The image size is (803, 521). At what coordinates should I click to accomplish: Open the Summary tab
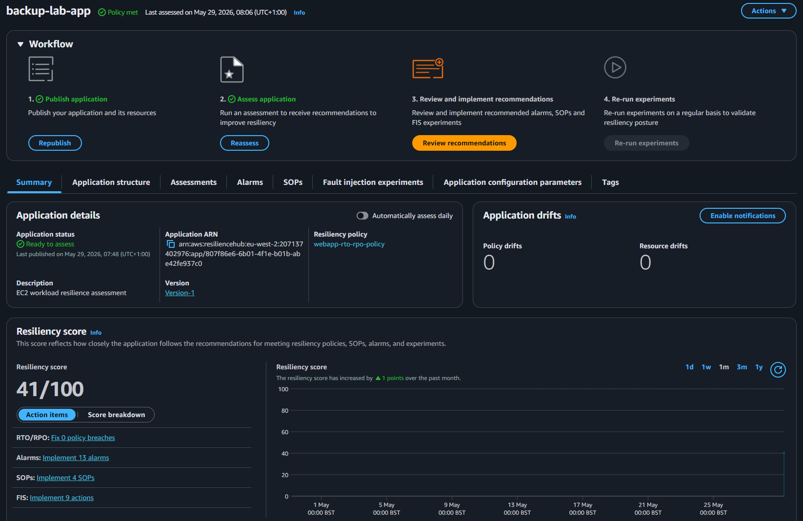pyautogui.click(x=34, y=182)
